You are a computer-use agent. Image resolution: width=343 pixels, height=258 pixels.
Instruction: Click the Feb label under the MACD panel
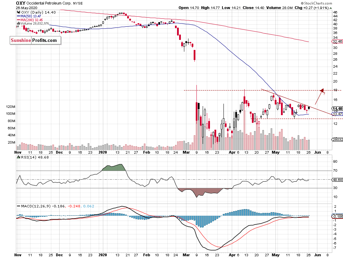pyautogui.click(x=147, y=255)
